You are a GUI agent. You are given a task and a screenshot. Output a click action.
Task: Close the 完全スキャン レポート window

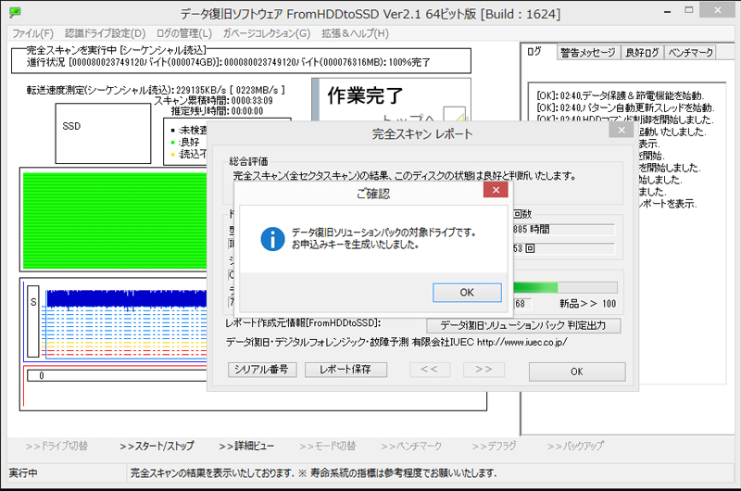coord(622,130)
